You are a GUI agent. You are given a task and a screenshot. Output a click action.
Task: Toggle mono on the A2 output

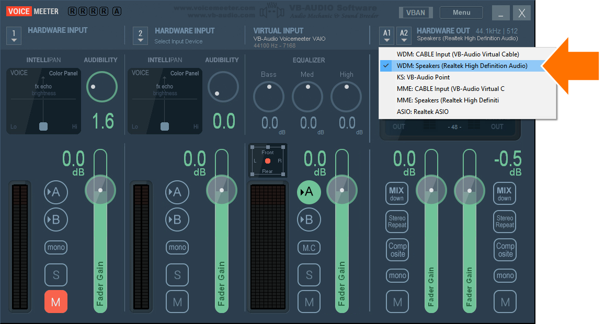pos(505,275)
